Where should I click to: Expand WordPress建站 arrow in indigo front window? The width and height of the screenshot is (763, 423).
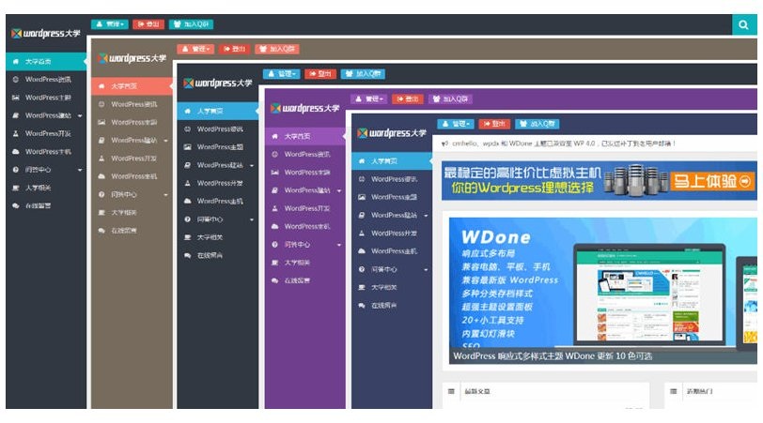pyautogui.click(x=426, y=216)
